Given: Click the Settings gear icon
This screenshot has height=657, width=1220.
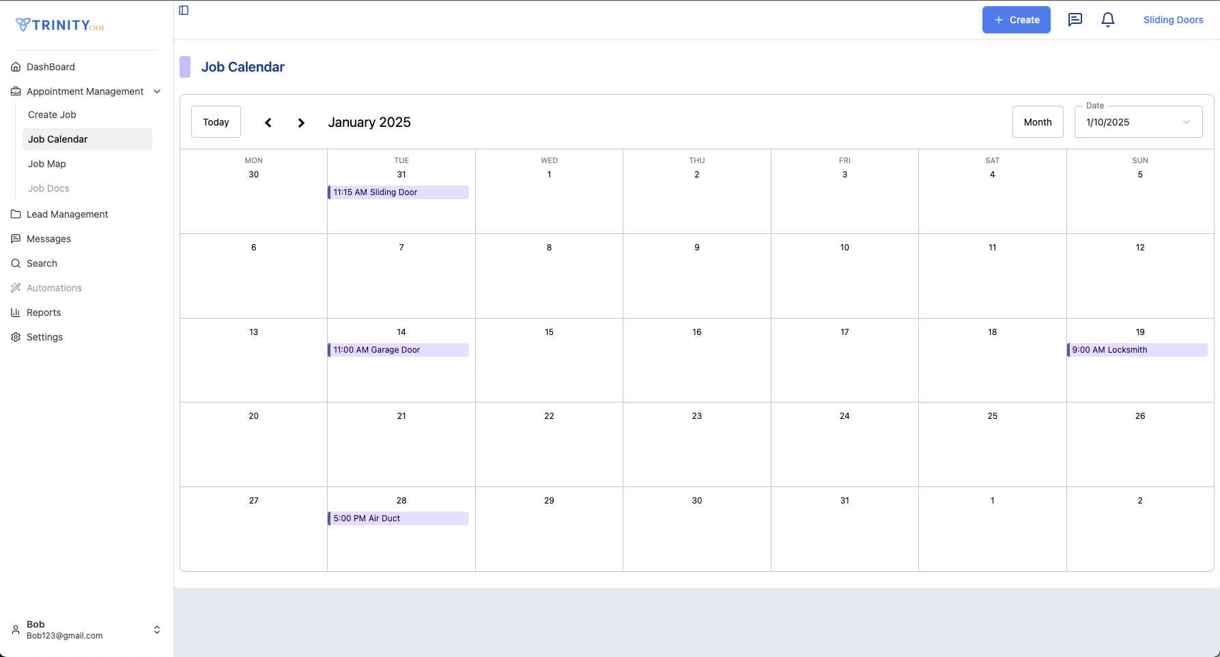Looking at the screenshot, I should pos(16,337).
